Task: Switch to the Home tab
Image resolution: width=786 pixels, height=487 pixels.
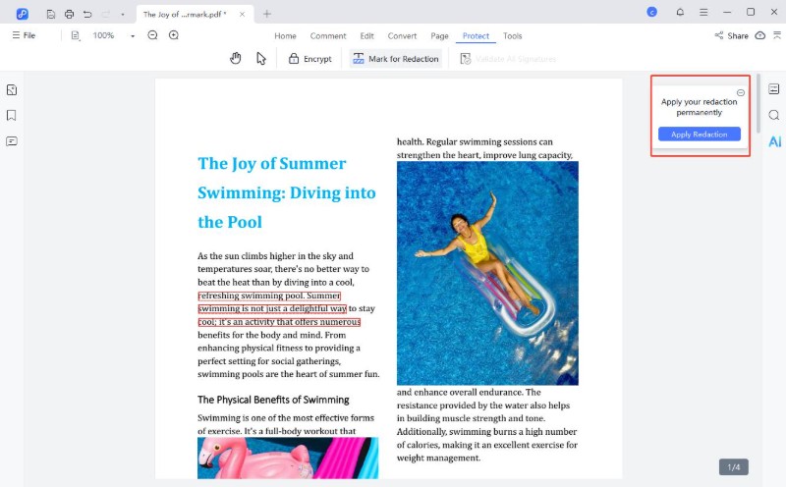Action: 285,36
